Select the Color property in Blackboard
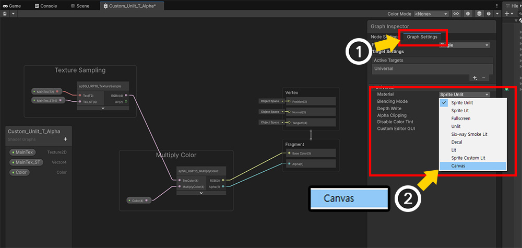Viewport: 522px width, 248px height. coord(20,172)
